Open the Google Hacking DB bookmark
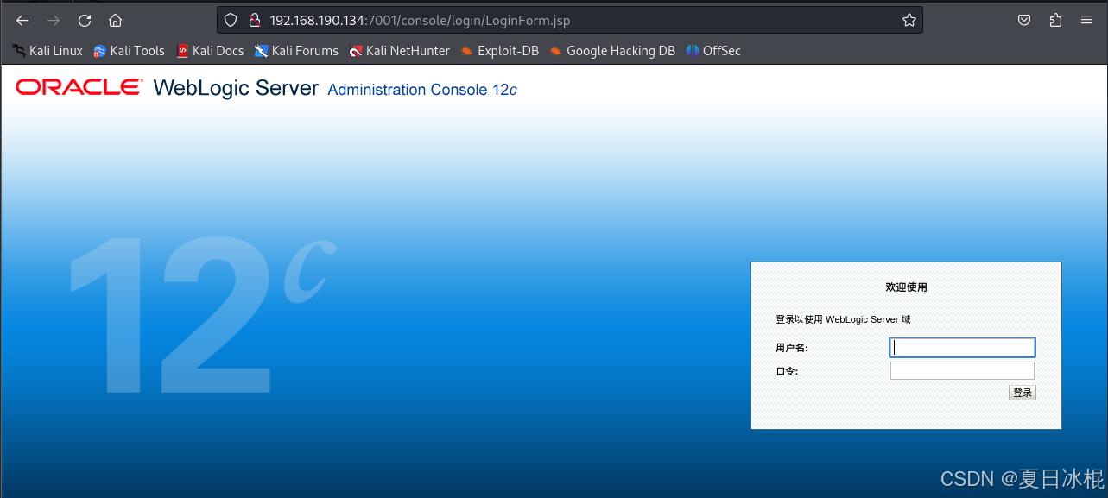 [612, 51]
